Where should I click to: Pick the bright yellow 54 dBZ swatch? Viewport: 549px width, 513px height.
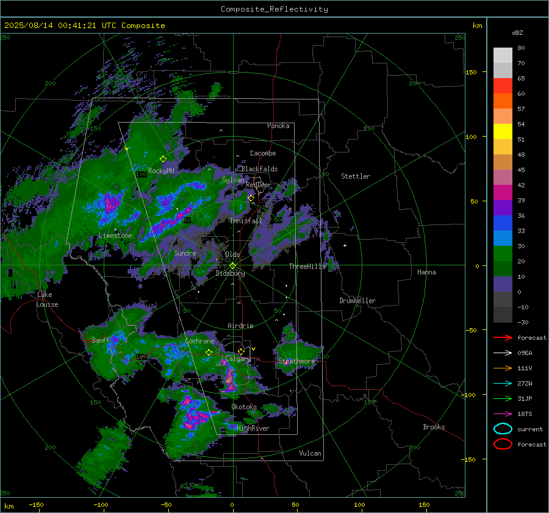coord(503,131)
